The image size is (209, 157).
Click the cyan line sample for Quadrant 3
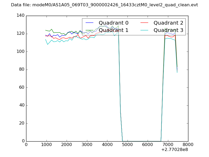(x=144, y=30)
